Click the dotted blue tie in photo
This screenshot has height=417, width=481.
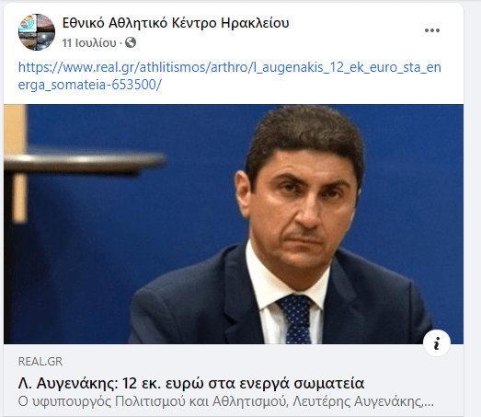pos(296,319)
